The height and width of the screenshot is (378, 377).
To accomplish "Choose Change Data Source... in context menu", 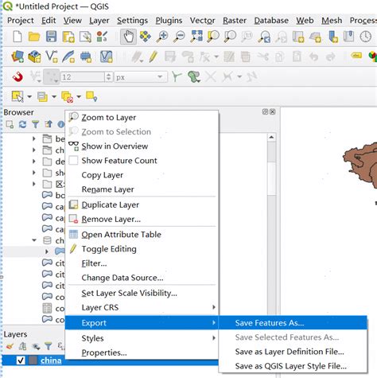I will coord(142,278).
